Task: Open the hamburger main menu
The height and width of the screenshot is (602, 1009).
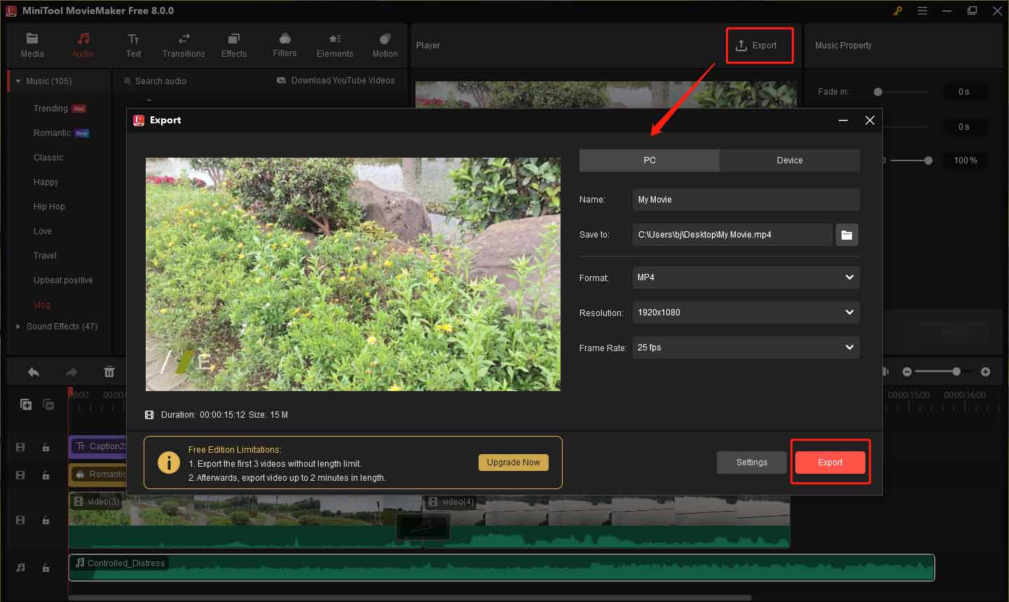Action: click(x=922, y=11)
